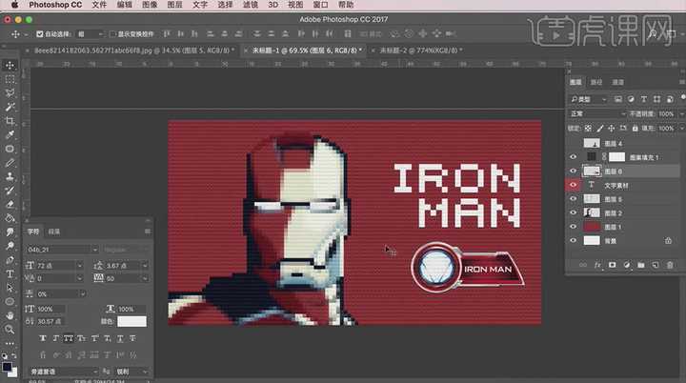Select the Clone Stamp tool
The width and height of the screenshot is (686, 383).
click(x=10, y=176)
